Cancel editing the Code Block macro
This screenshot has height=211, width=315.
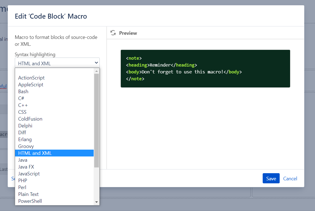click(x=290, y=178)
